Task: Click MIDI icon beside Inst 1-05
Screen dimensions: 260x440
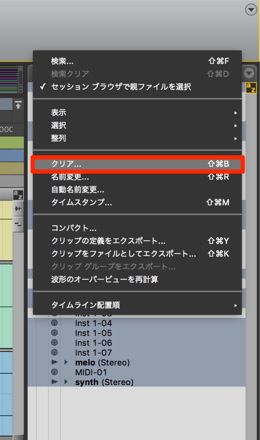Action: tap(55, 333)
